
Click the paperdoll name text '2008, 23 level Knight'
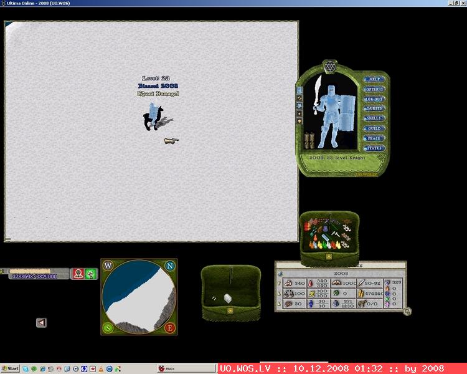(337, 158)
